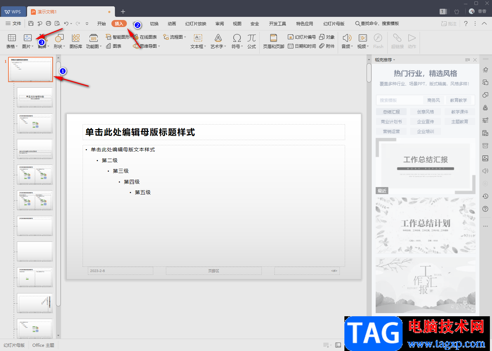The height and width of the screenshot is (351, 492).
Task: Click the picture icon in right sidebar
Action: click(485, 158)
